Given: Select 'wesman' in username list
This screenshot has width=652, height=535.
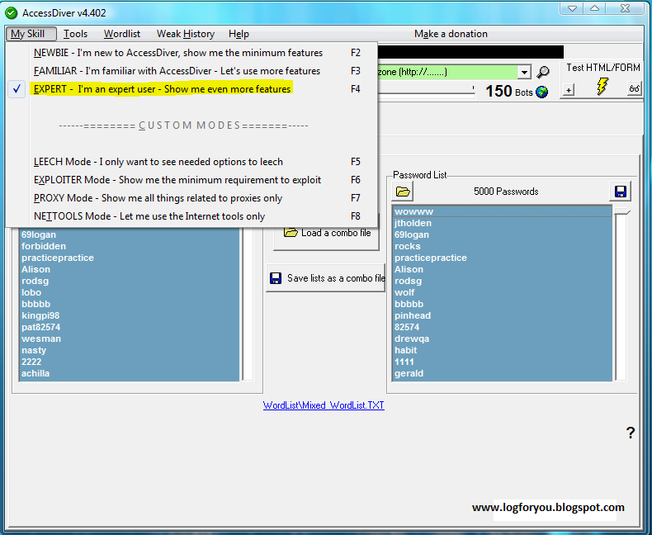Looking at the screenshot, I should tap(130, 339).
